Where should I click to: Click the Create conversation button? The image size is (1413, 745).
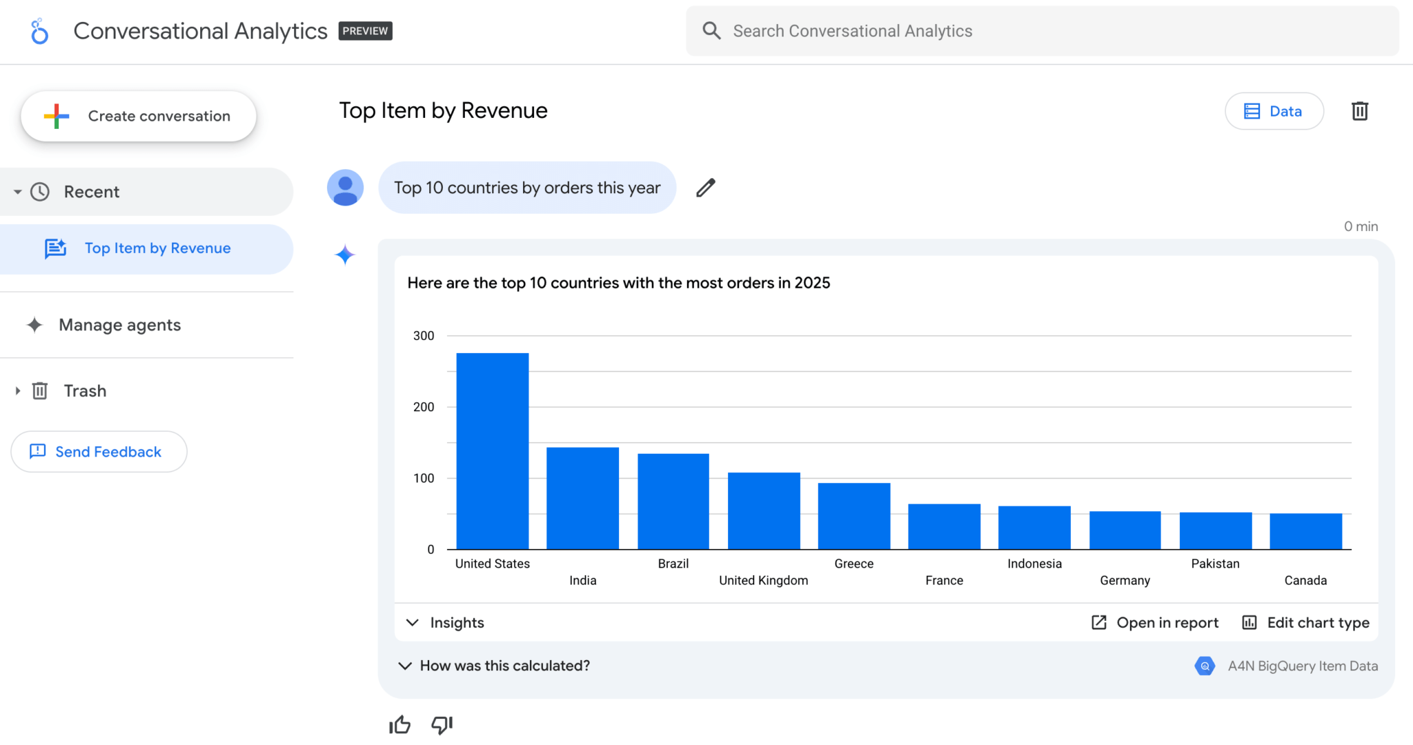pos(139,116)
